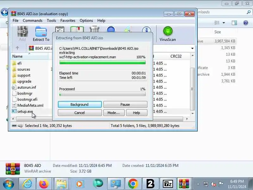Open Windows Explorer folder taskbar icon
The width and height of the screenshot is (253, 190).
(x=61, y=184)
